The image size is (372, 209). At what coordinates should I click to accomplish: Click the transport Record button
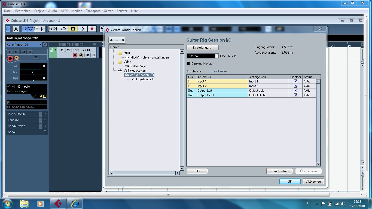tap(92, 29)
